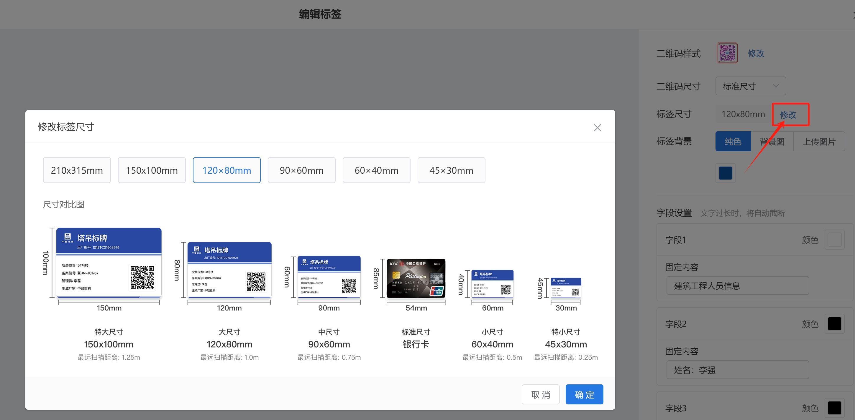Click 修改 link next to 二维码样式
Screen dimensions: 855x420
pos(756,53)
